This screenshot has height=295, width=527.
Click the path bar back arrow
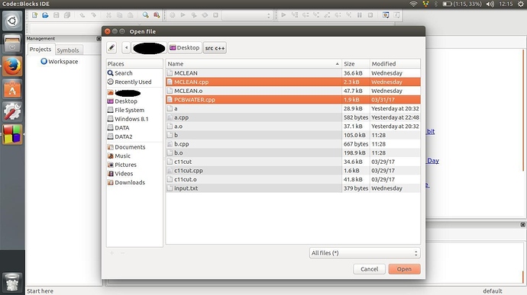(126, 48)
